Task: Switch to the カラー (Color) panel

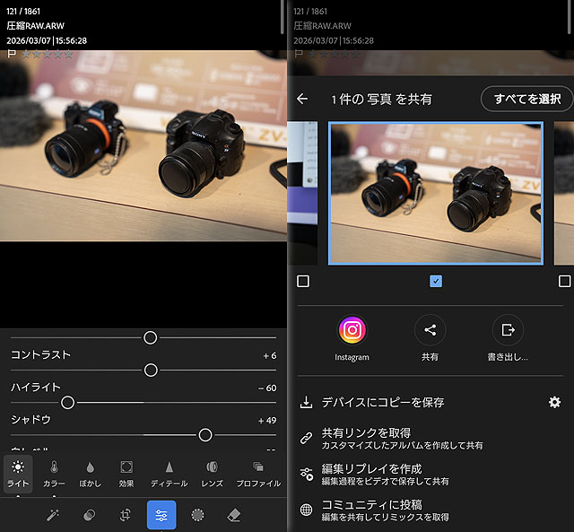Action: (54, 473)
